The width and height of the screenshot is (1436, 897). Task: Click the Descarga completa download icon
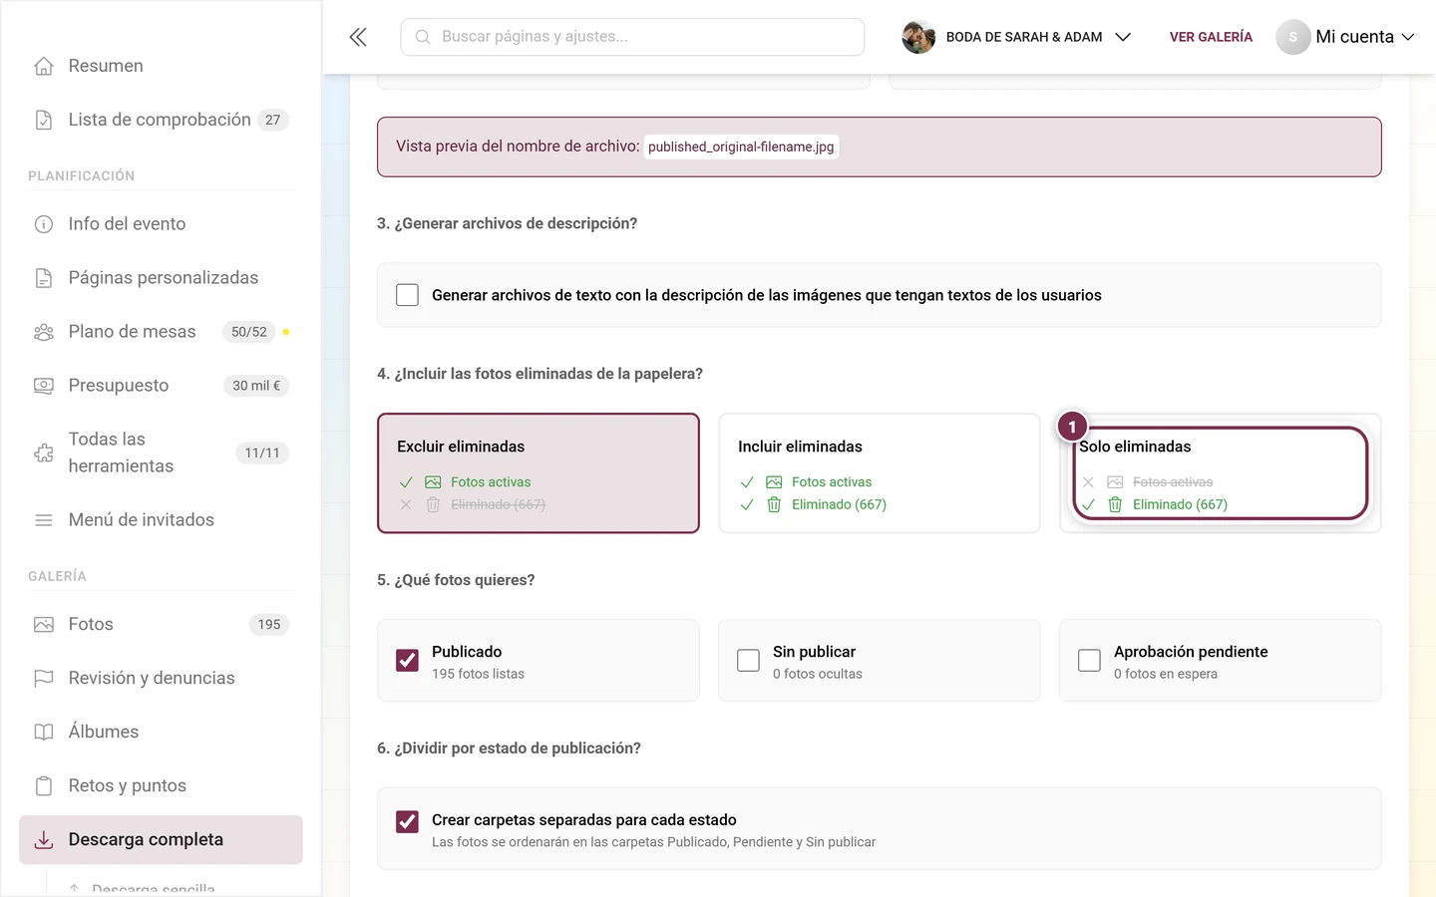44,840
